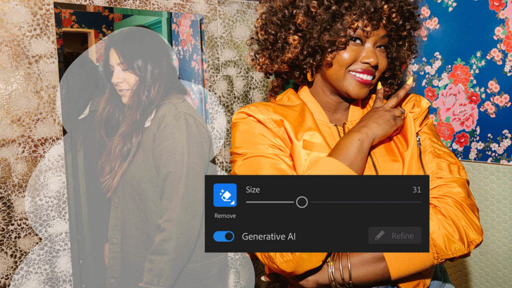Screen dimensions: 512x288
Task: Click the empty slider track right of handle
Action: pyautogui.click(x=366, y=202)
